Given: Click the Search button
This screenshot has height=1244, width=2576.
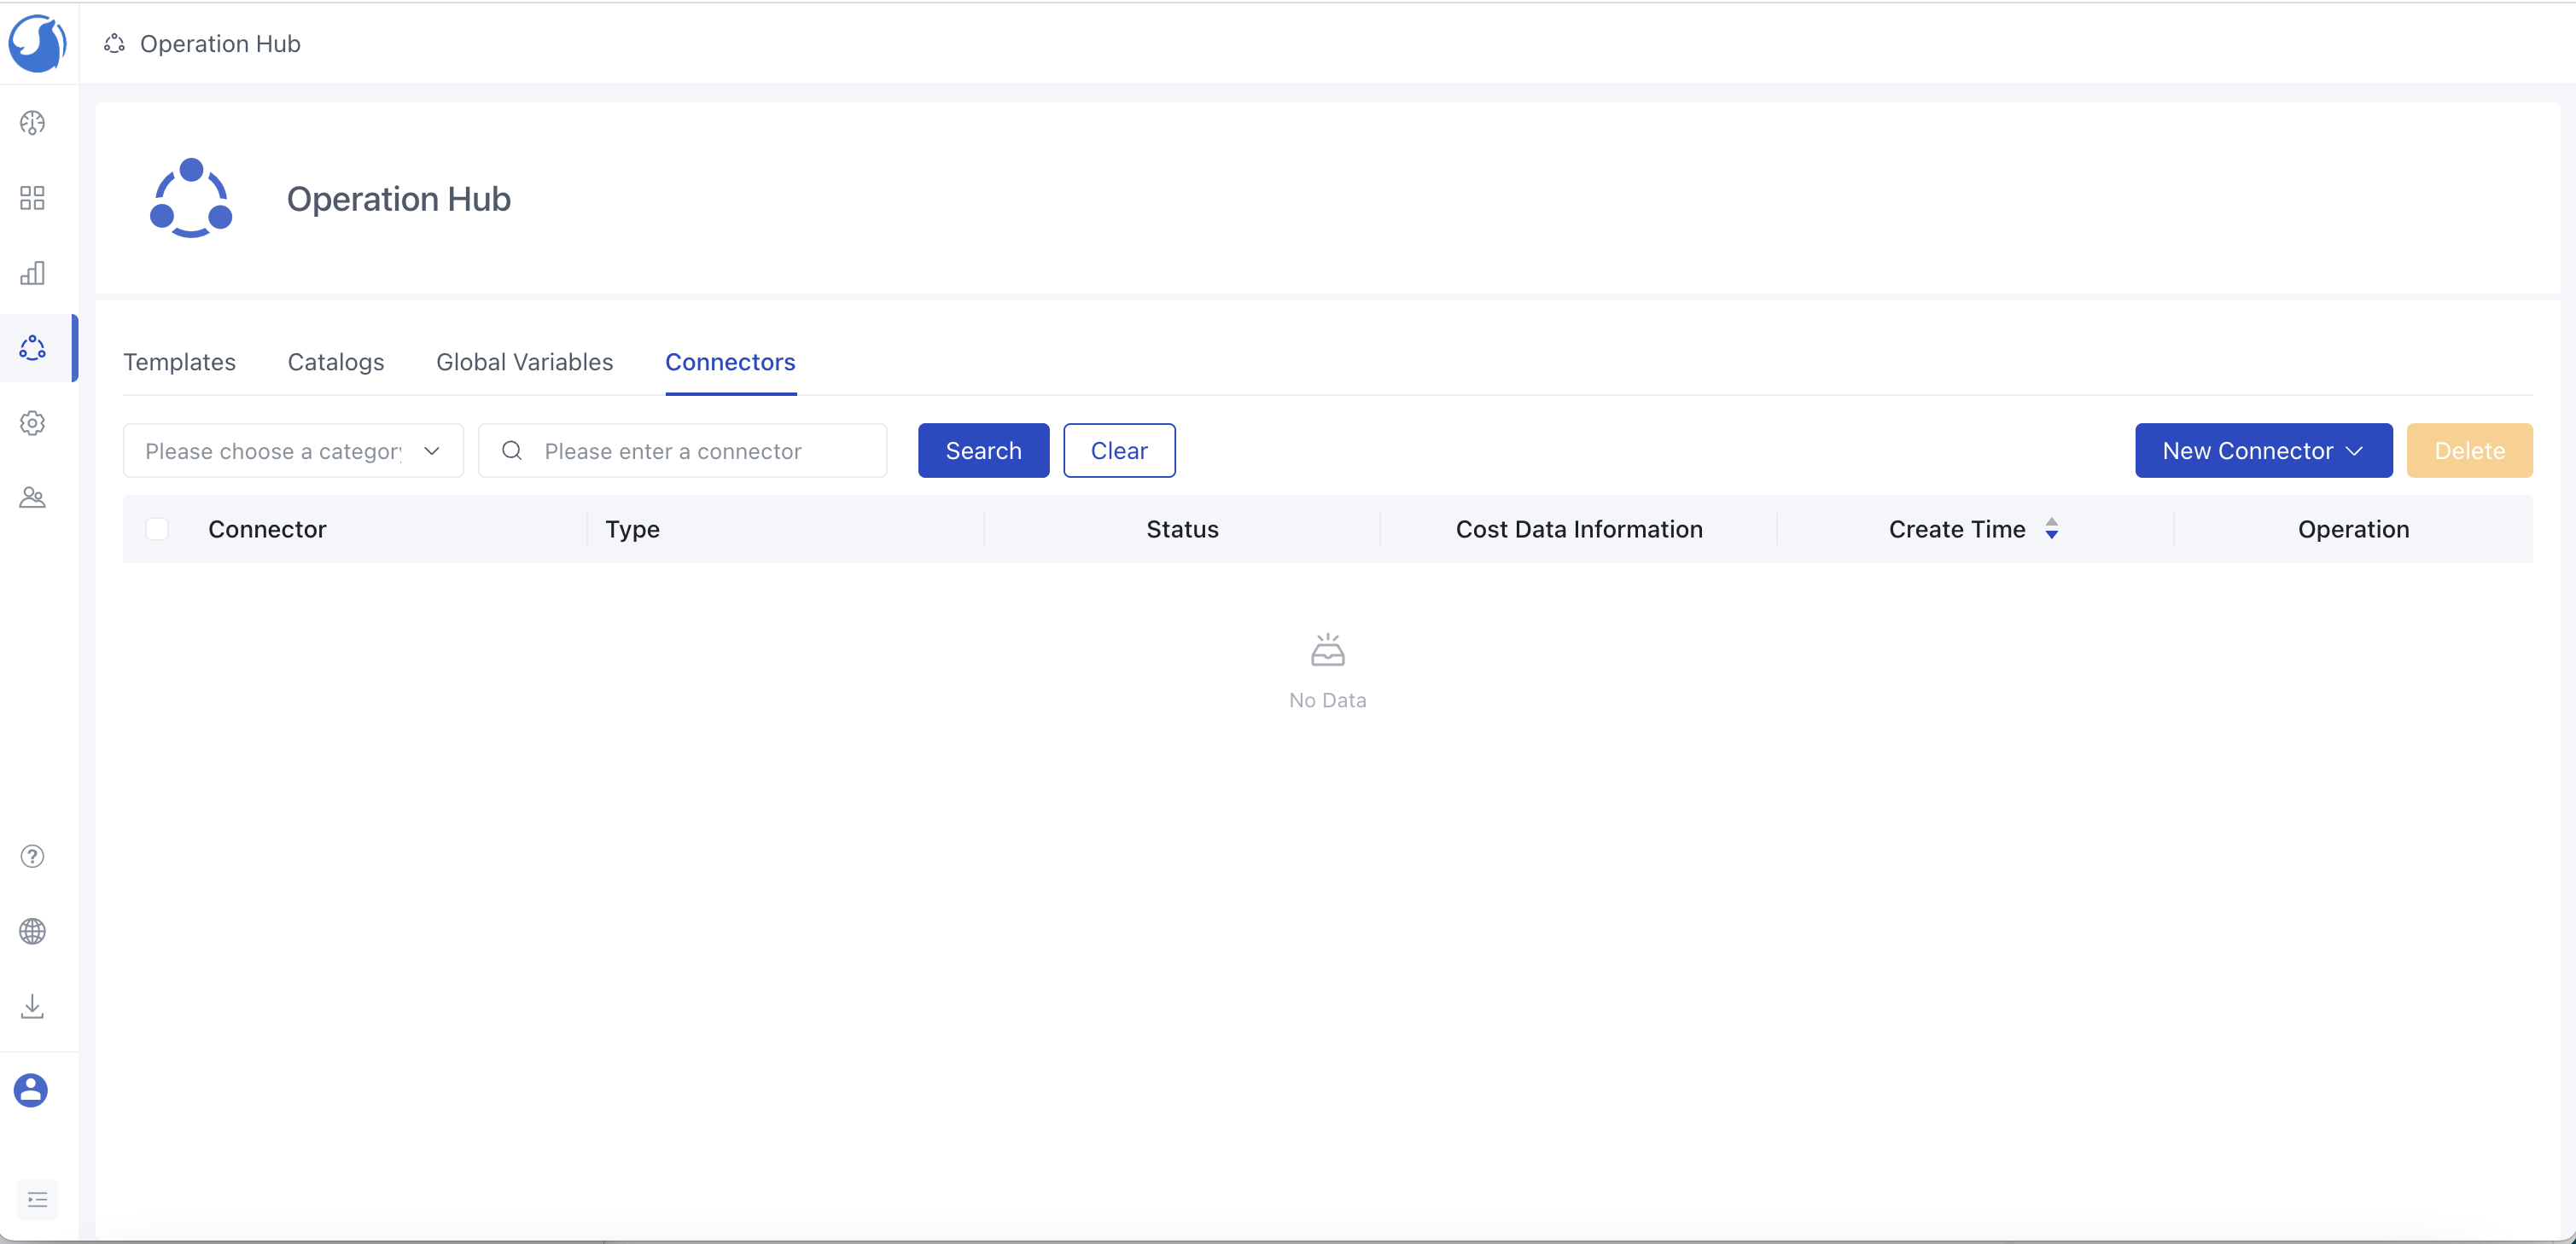Looking at the screenshot, I should tap(982, 450).
